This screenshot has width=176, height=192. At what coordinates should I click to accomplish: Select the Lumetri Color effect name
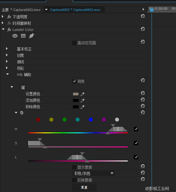23,30
